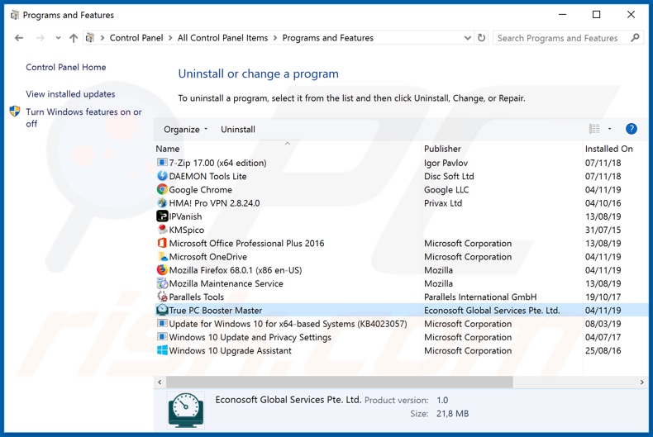Select the DAEMON Tools Lite entry
Image resolution: width=653 pixels, height=437 pixels.
(402, 176)
